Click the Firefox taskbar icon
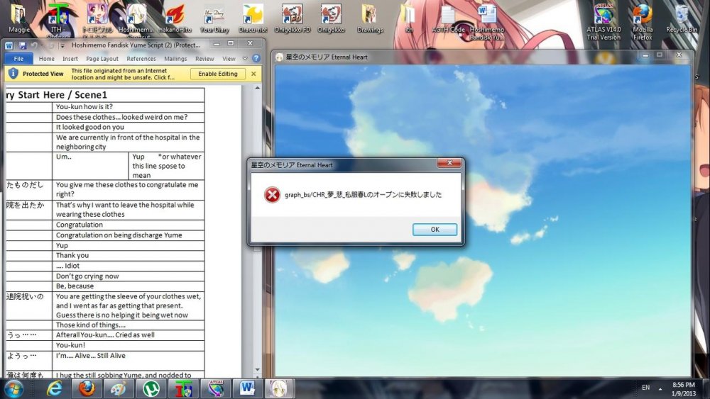 pos(87,388)
